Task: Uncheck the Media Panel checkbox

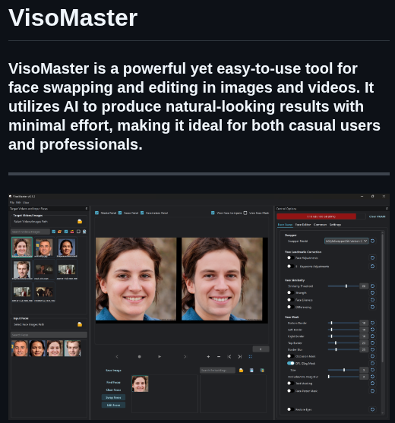Action: point(97,213)
